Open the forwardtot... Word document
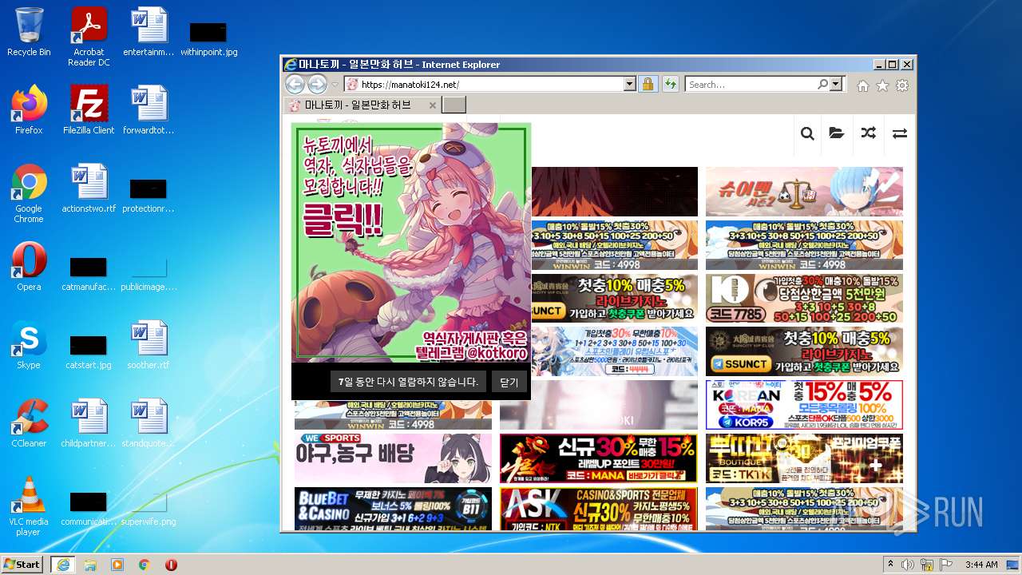The image size is (1022, 575). pos(149,110)
